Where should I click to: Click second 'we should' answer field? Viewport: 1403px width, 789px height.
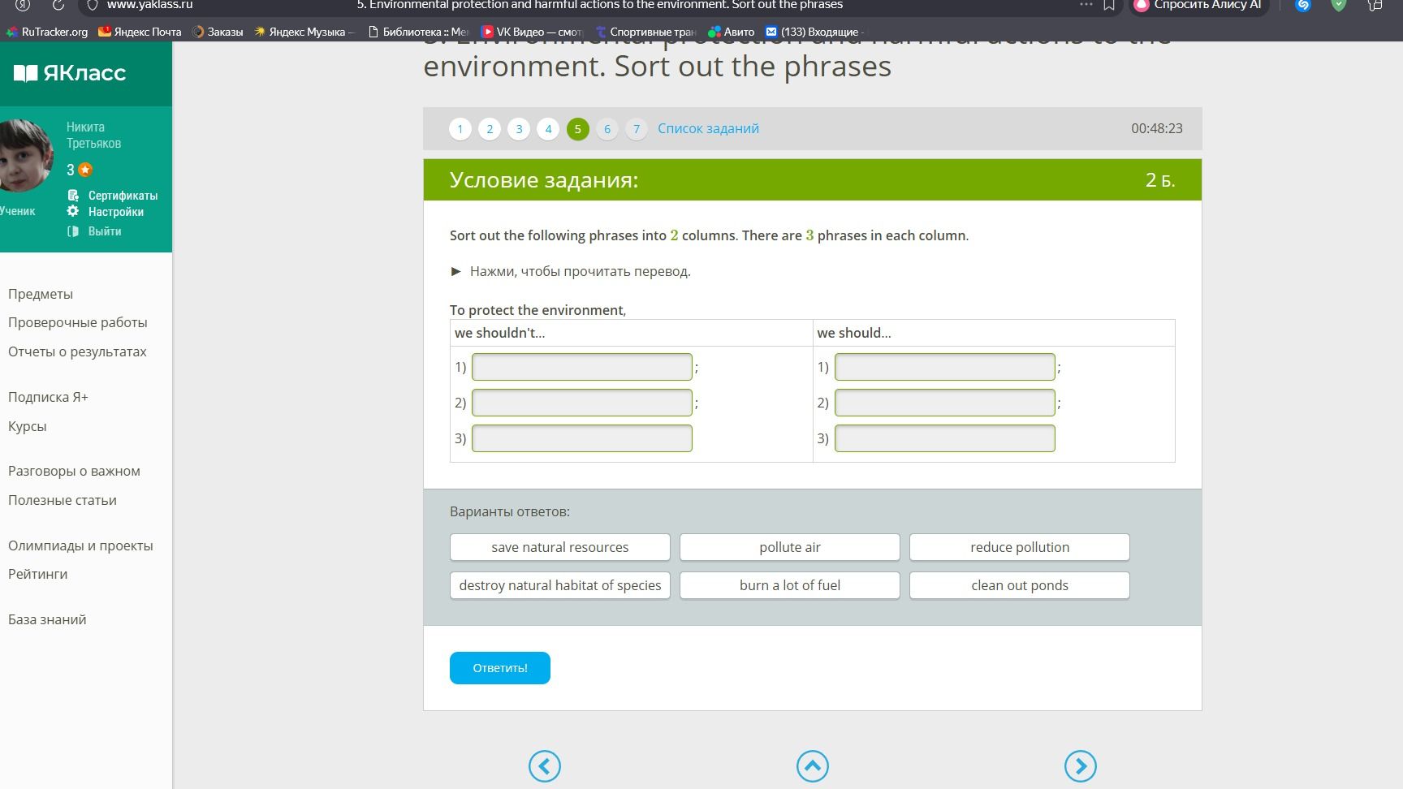945,403
